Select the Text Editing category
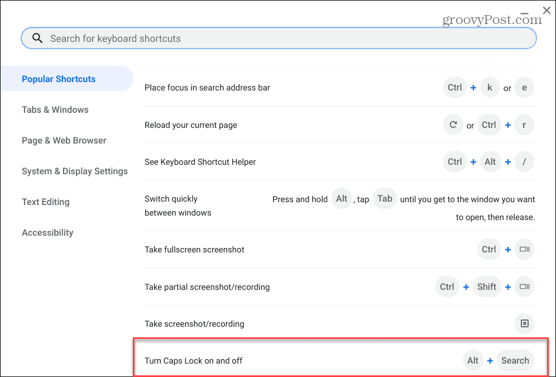The height and width of the screenshot is (377, 556). coord(45,202)
